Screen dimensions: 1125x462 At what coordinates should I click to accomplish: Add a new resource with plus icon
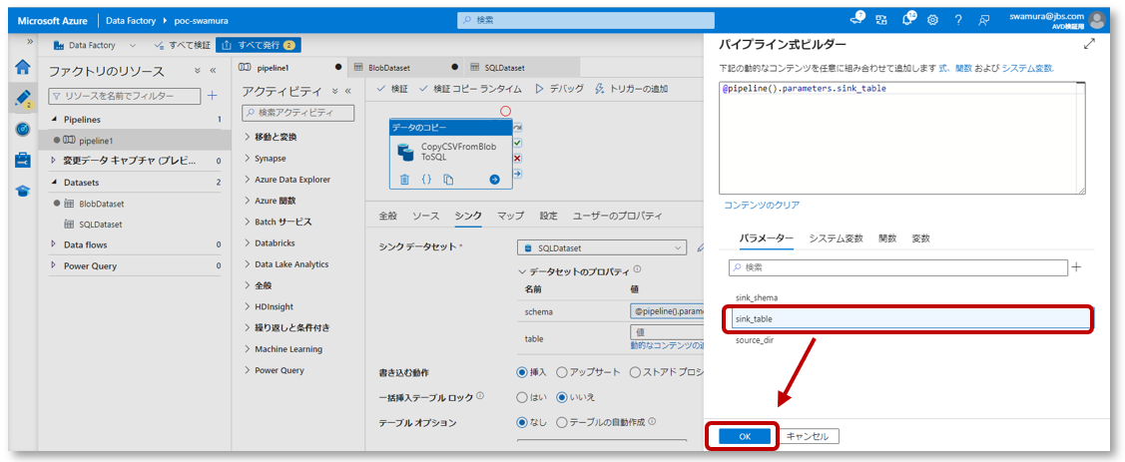(212, 96)
